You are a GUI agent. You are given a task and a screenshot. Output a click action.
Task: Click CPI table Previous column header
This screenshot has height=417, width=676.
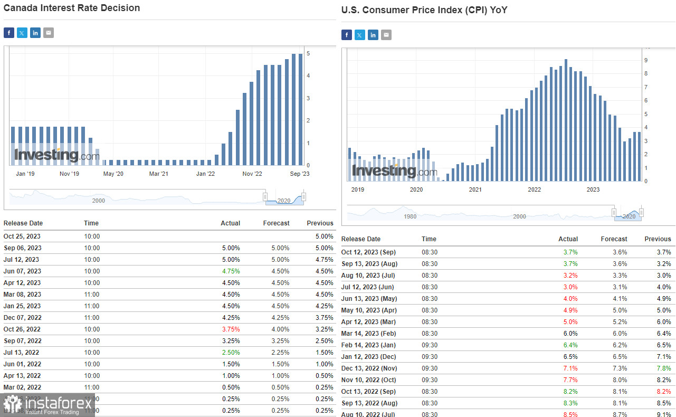pyautogui.click(x=658, y=239)
